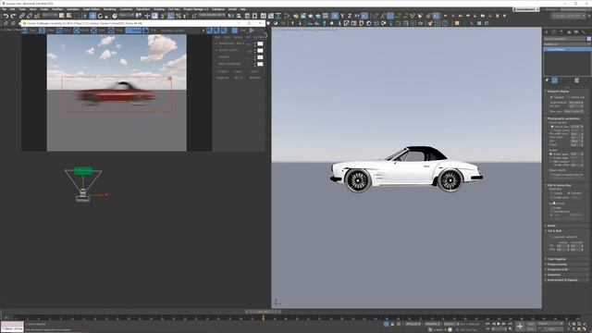
Task: Click the All 1.0 button in LightMix
Action: (x=238, y=78)
